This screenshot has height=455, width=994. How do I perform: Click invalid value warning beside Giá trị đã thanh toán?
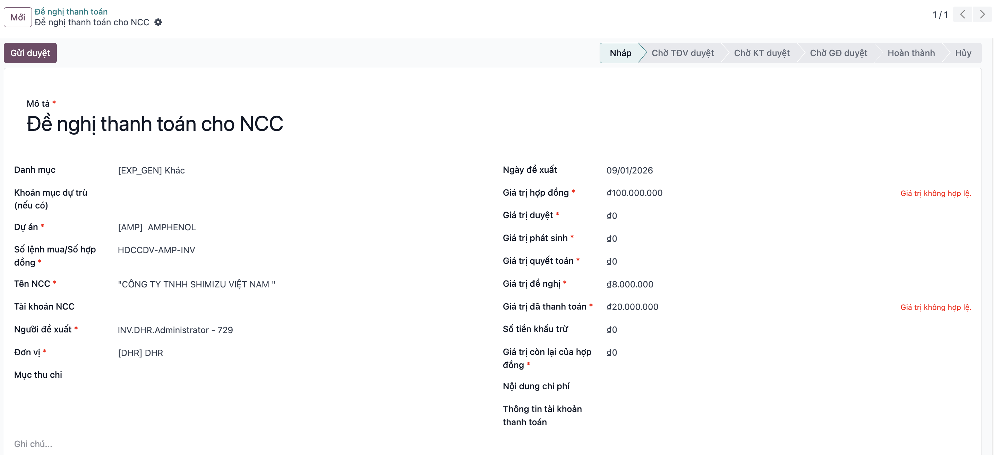[x=936, y=307]
